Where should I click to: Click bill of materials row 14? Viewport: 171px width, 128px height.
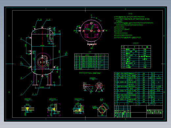pyautogui.click(x=138, y=74)
